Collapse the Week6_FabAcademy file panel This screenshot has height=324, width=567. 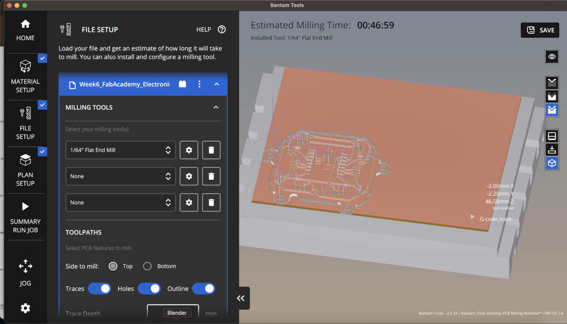click(216, 84)
